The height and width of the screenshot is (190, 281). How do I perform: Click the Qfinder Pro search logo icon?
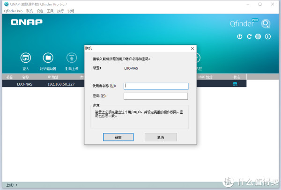tap(266, 23)
